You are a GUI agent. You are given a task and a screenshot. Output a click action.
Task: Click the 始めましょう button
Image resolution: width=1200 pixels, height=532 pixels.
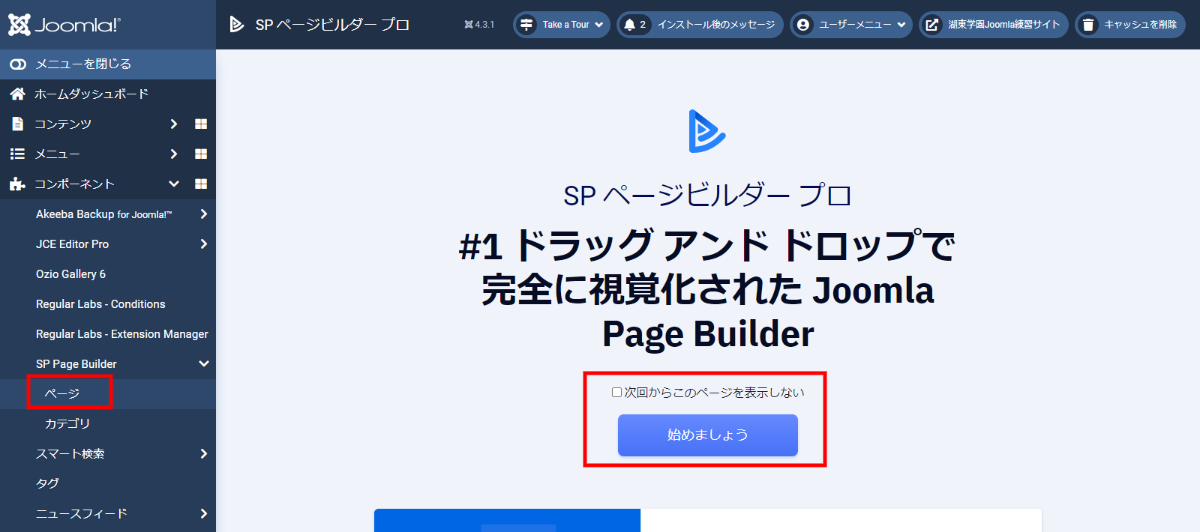(707, 435)
